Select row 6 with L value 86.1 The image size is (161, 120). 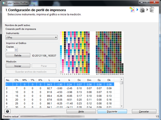coord(60,103)
